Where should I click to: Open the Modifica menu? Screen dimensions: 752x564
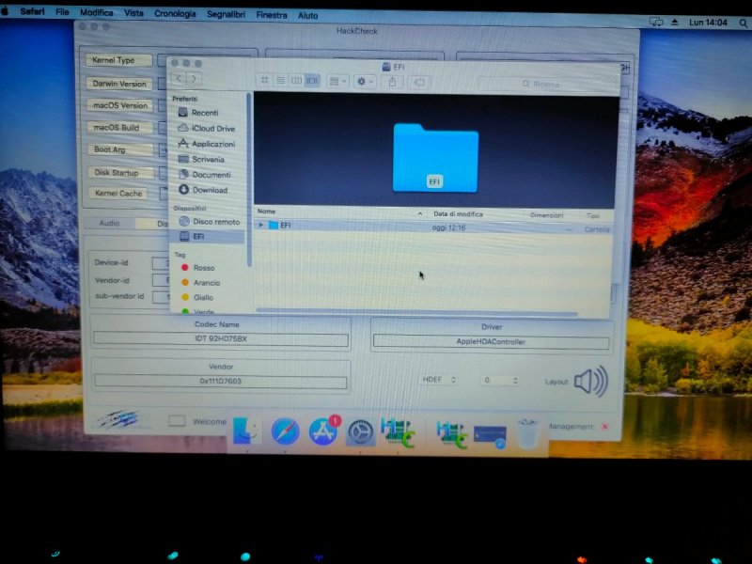97,12
